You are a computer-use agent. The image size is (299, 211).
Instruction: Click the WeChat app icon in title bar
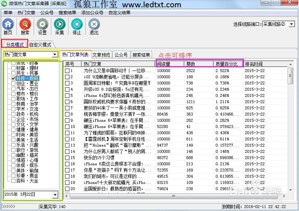[x=4, y=3]
